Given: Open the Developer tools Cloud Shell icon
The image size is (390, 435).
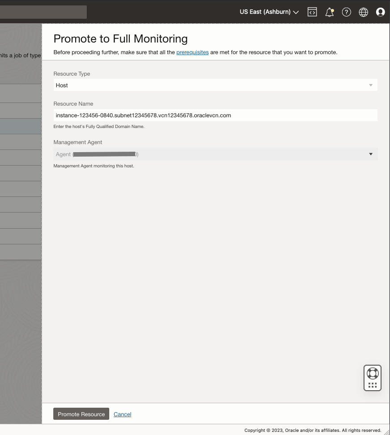Looking at the screenshot, I should pyautogui.click(x=312, y=12).
